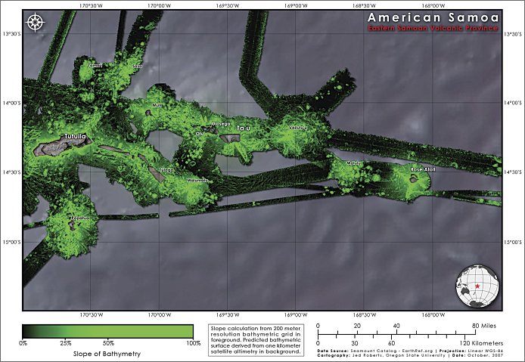Click the 50% legend tick label
This screenshot has width=525, height=362.
108,343
